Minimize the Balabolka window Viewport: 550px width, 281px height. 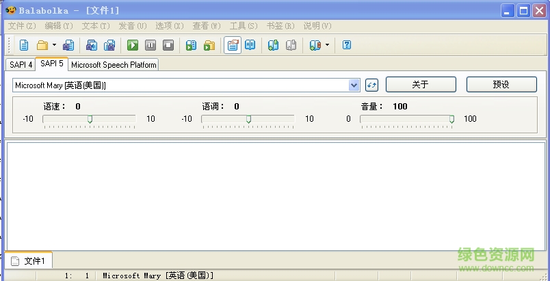[507, 11]
